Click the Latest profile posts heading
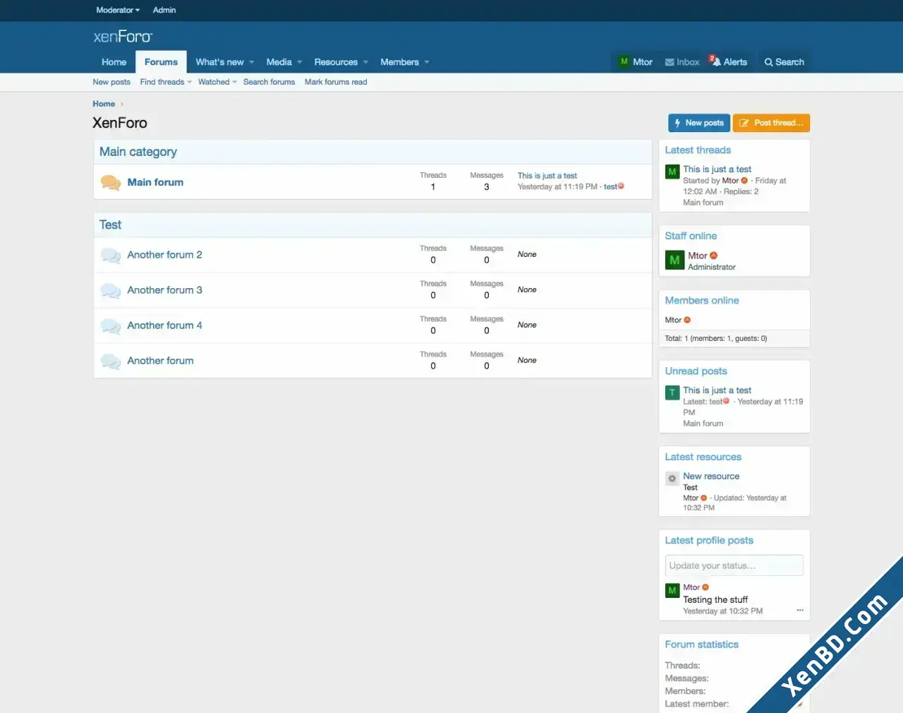The image size is (903, 713). tap(709, 541)
